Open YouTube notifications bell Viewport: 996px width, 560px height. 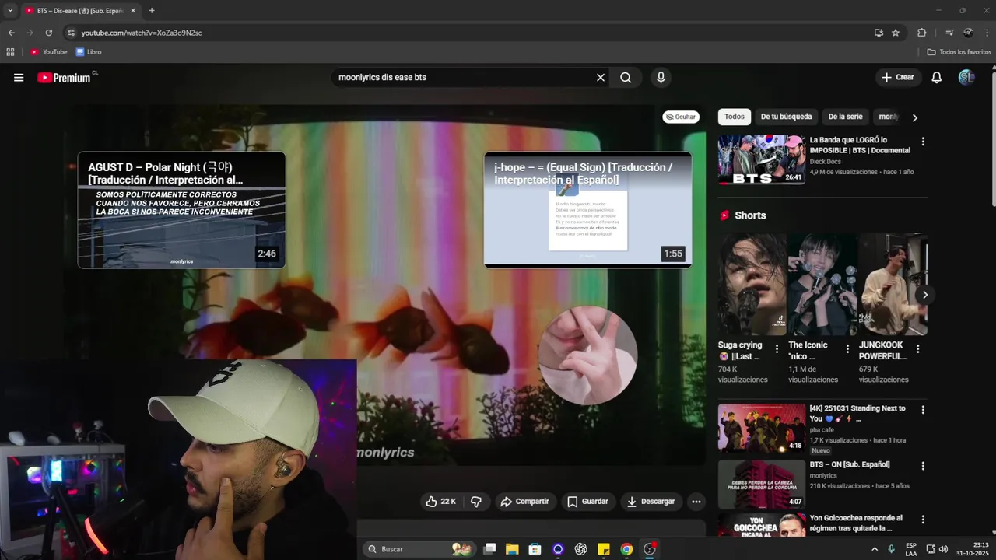click(x=937, y=77)
